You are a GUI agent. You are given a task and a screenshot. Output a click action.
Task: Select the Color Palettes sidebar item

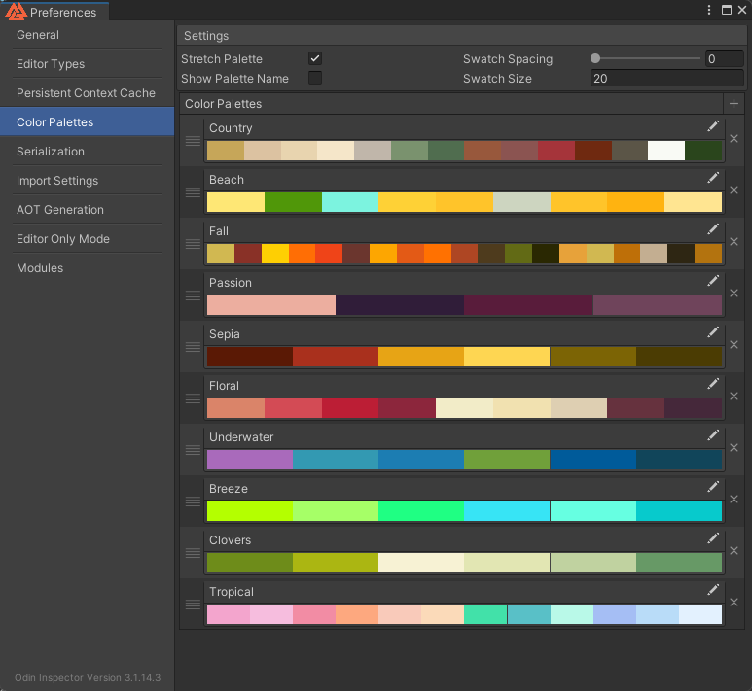87,122
